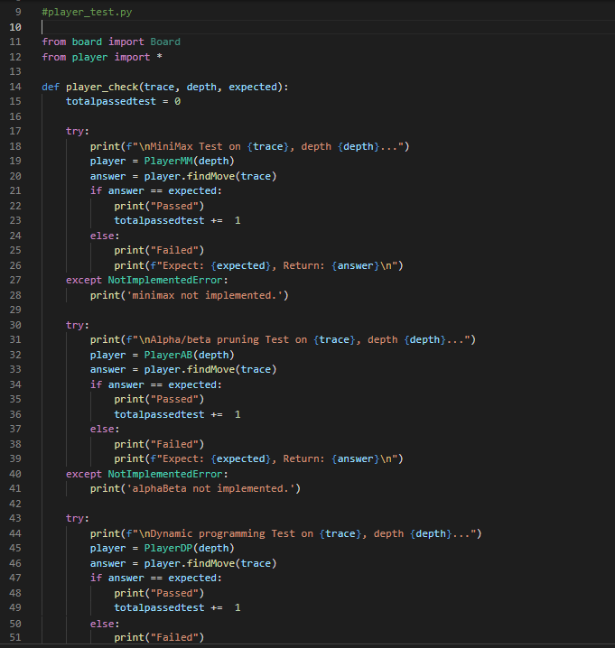The height and width of the screenshot is (648, 615).
Task: Click the 'else:' keyword on line 24
Action: point(105,236)
